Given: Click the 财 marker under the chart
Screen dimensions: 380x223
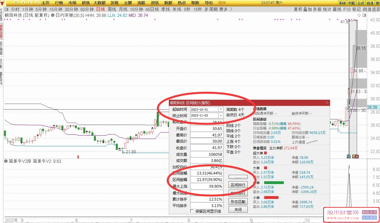Looking at the screenshot, I should tap(349, 156).
